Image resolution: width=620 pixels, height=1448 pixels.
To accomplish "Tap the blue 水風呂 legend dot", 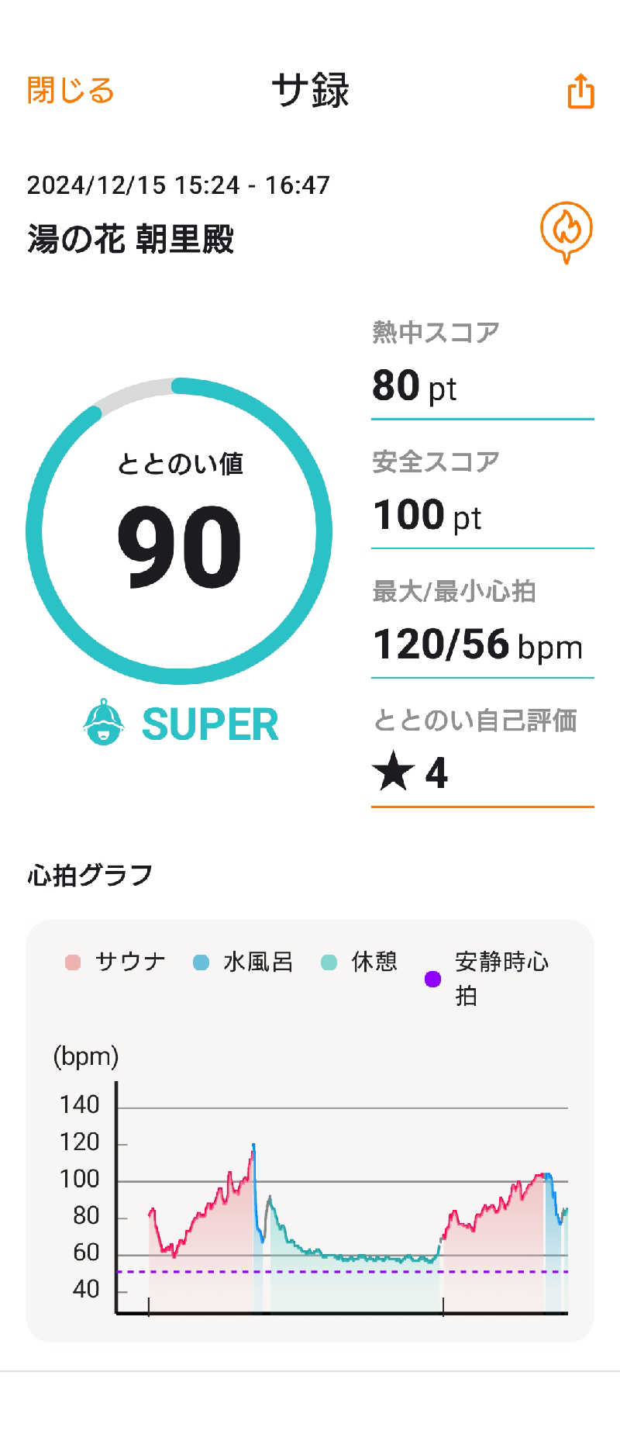I will [201, 962].
